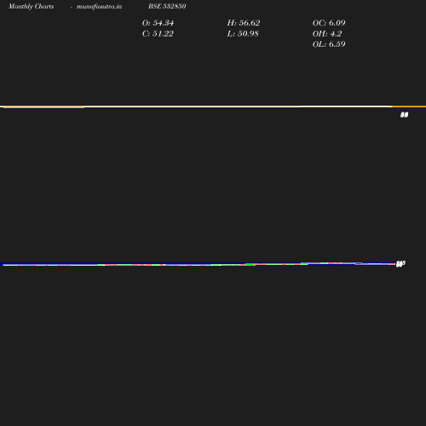Screen dimensions: 426x426
Task: Select the bright red candle near the chart's right end
Action: pyautogui.click(x=359, y=264)
